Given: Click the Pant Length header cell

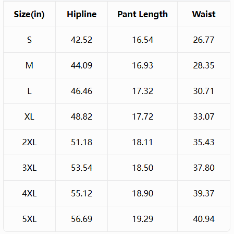Looking at the screenshot, I should 142,14.
